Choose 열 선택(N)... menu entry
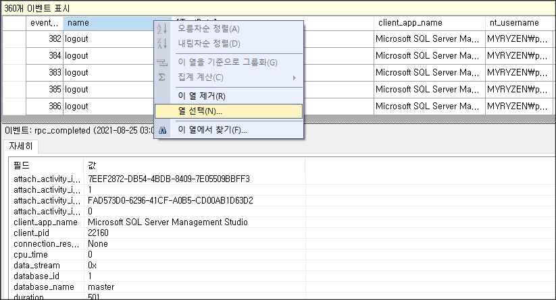556x300 pixels. (x=229, y=111)
